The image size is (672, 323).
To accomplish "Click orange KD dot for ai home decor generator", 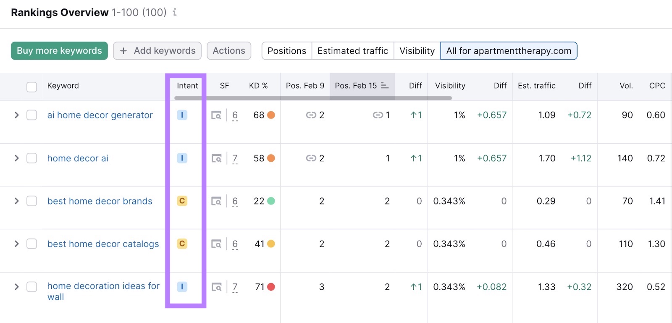I will pyautogui.click(x=271, y=115).
